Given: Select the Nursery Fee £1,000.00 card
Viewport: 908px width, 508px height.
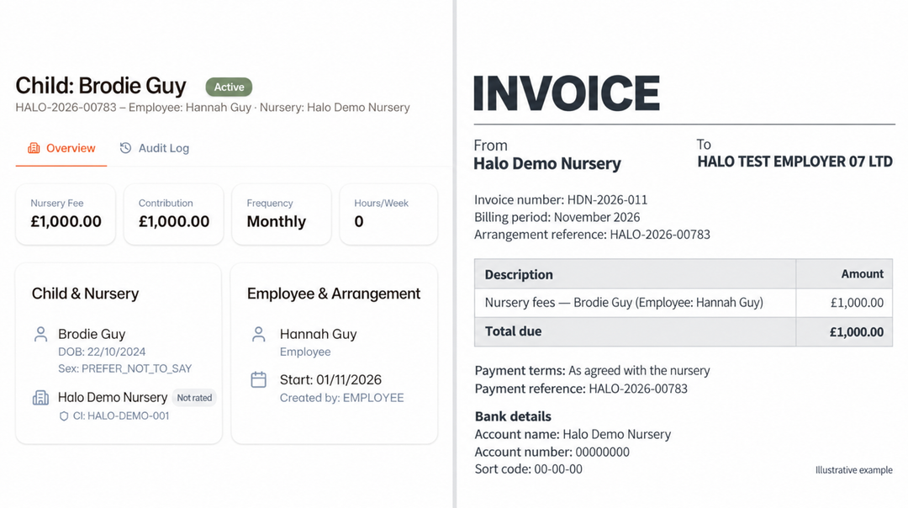Looking at the screenshot, I should click(66, 214).
